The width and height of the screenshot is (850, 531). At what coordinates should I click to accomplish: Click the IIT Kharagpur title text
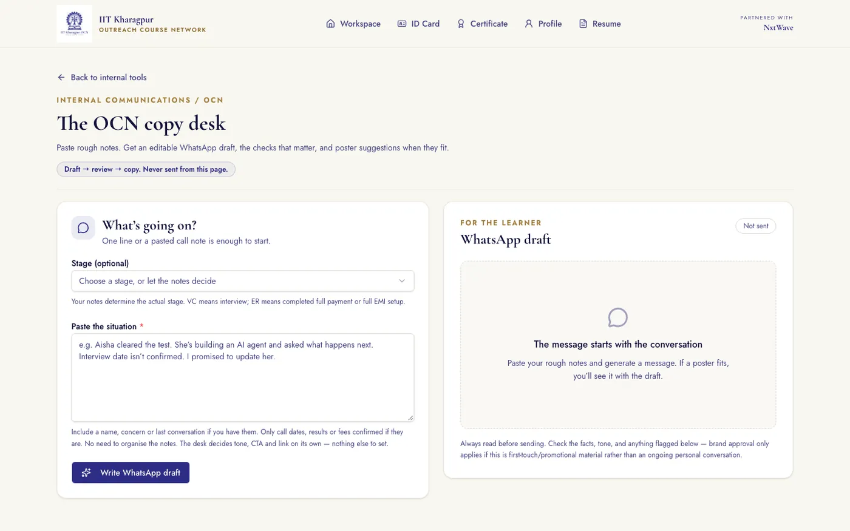point(126,19)
